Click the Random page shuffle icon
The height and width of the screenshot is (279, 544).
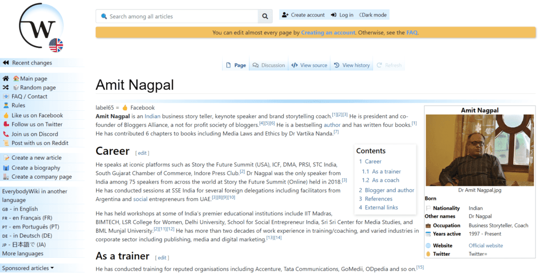pyautogui.click(x=5, y=88)
